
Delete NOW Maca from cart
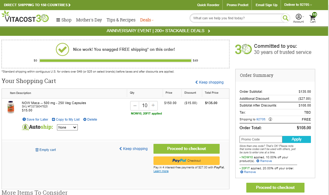point(90,119)
